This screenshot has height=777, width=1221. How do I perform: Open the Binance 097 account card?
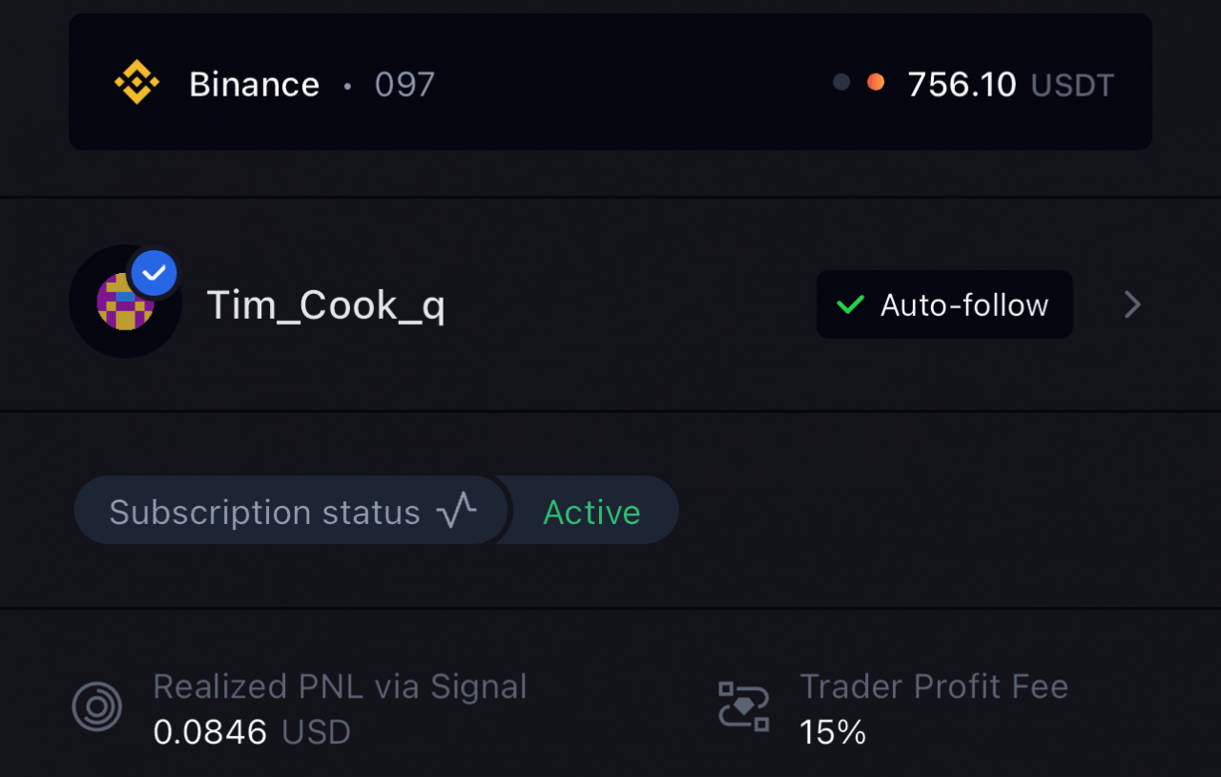tap(610, 82)
